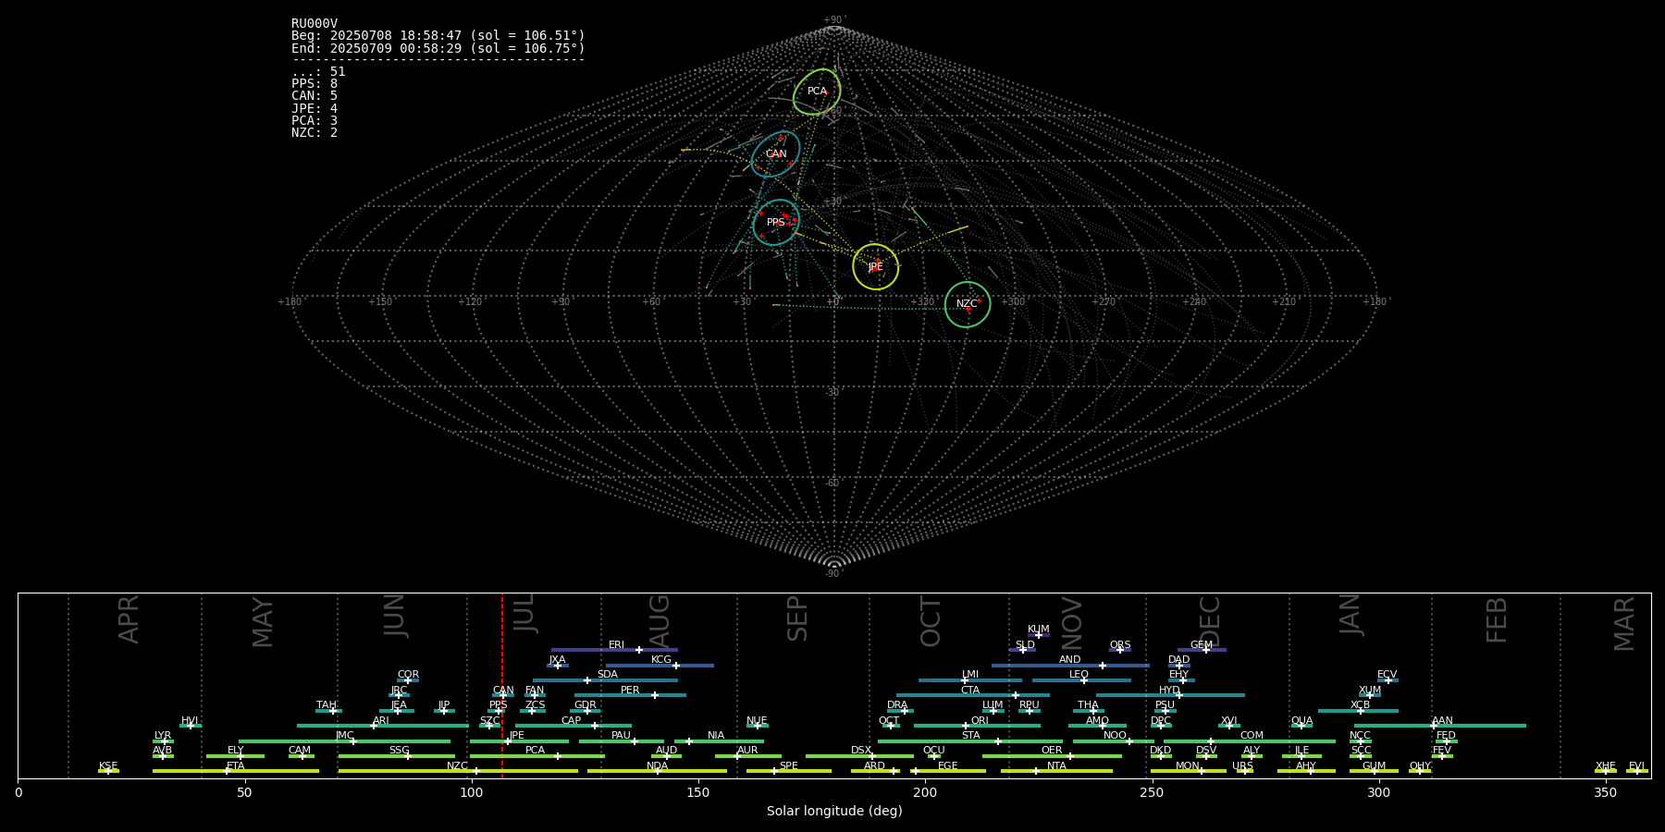1665x832 pixels.
Task: Select the ORI shower bar in timeline
Action: point(977,726)
